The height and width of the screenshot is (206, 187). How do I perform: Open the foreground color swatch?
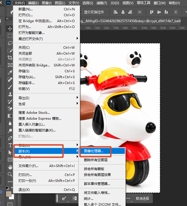[8, 194]
